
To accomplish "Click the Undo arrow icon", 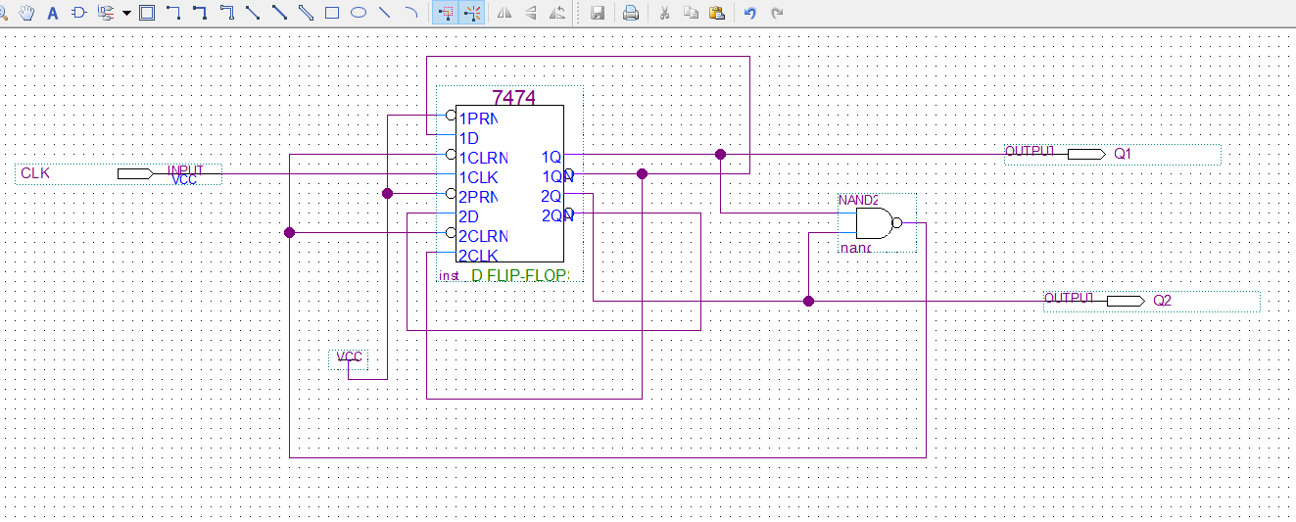I will click(750, 13).
